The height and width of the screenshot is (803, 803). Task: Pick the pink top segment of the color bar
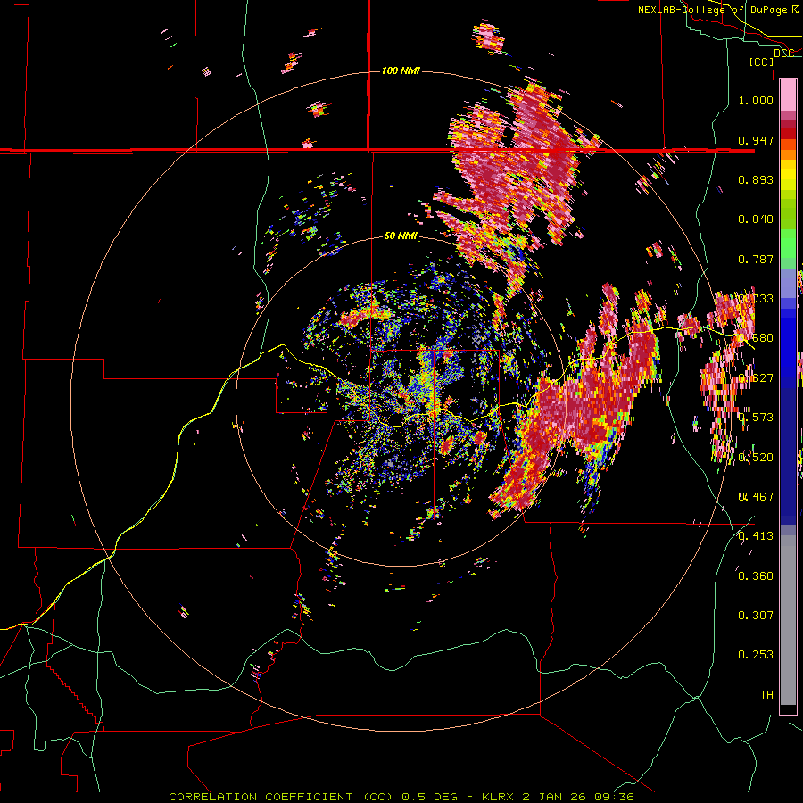pyautogui.click(x=788, y=95)
